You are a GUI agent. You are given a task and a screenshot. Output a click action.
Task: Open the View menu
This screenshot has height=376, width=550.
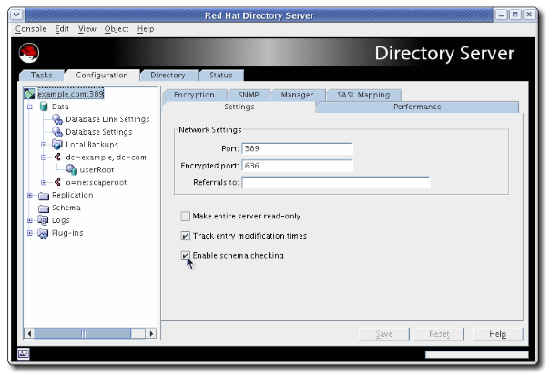pyautogui.click(x=87, y=29)
